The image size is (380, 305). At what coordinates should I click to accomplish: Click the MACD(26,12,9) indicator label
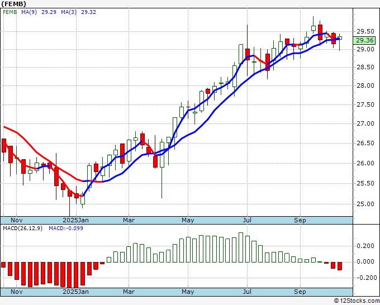coord(22,228)
